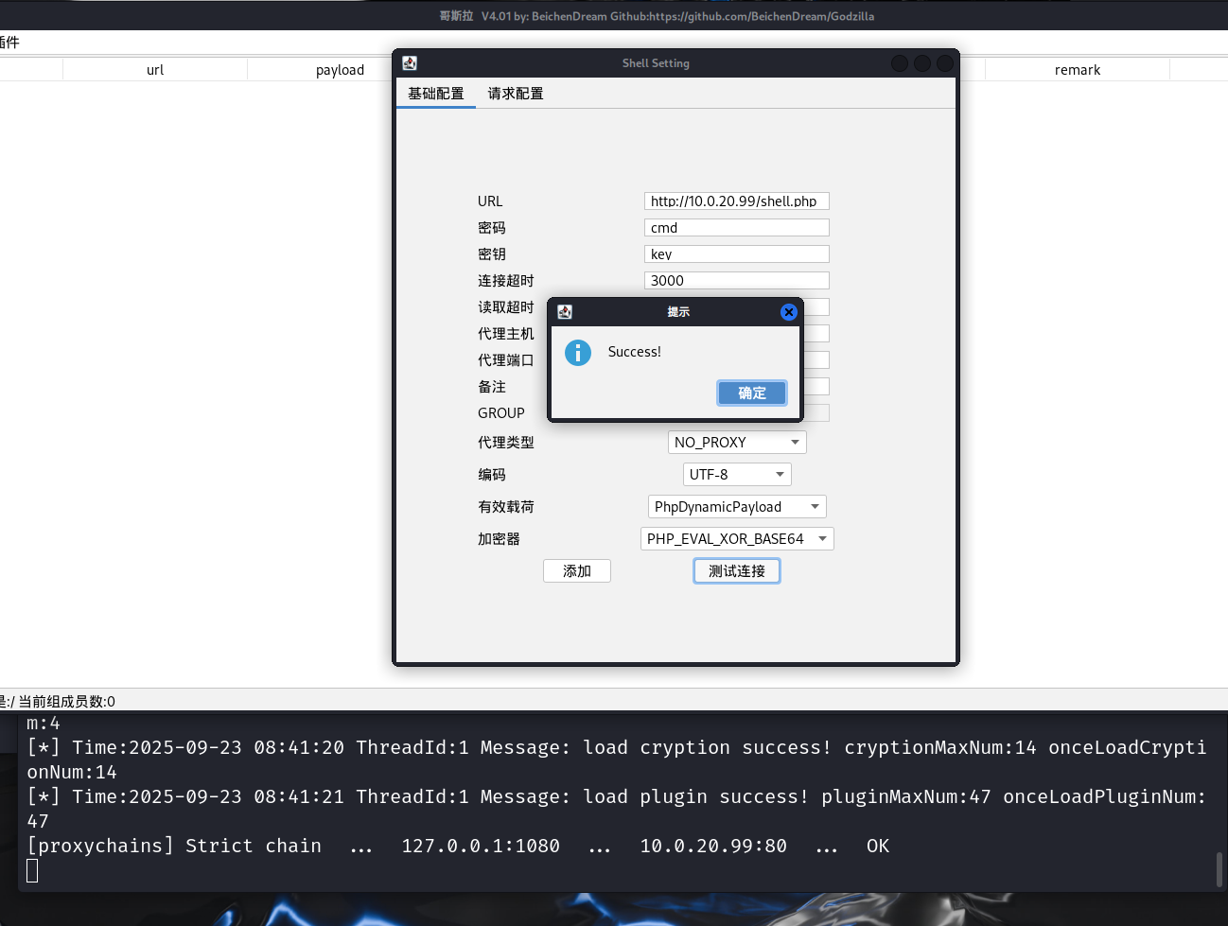Click the remark column header in main window
1228x926 pixels.
point(1078,70)
